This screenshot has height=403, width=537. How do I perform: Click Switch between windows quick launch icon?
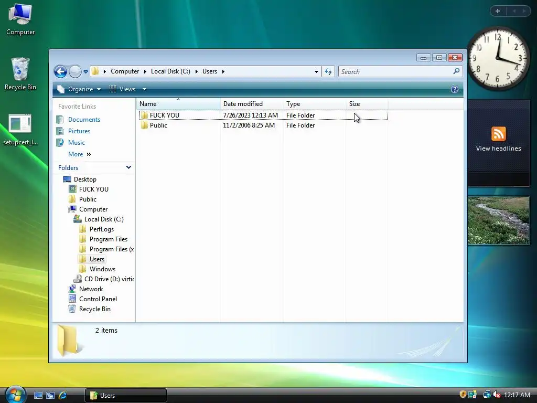[x=50, y=395]
